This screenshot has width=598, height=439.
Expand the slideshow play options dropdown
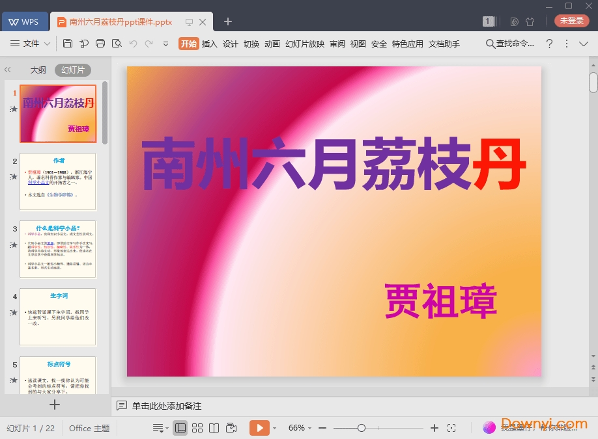[274, 428]
